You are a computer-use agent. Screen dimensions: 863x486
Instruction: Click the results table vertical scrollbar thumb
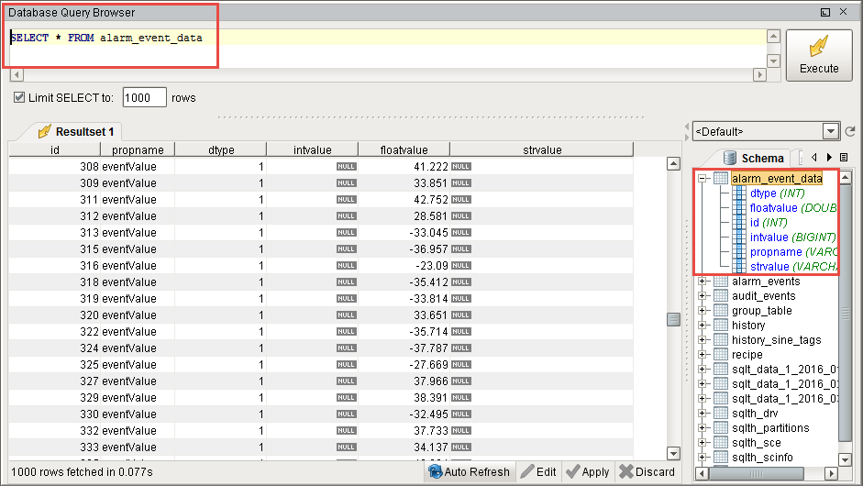[673, 319]
